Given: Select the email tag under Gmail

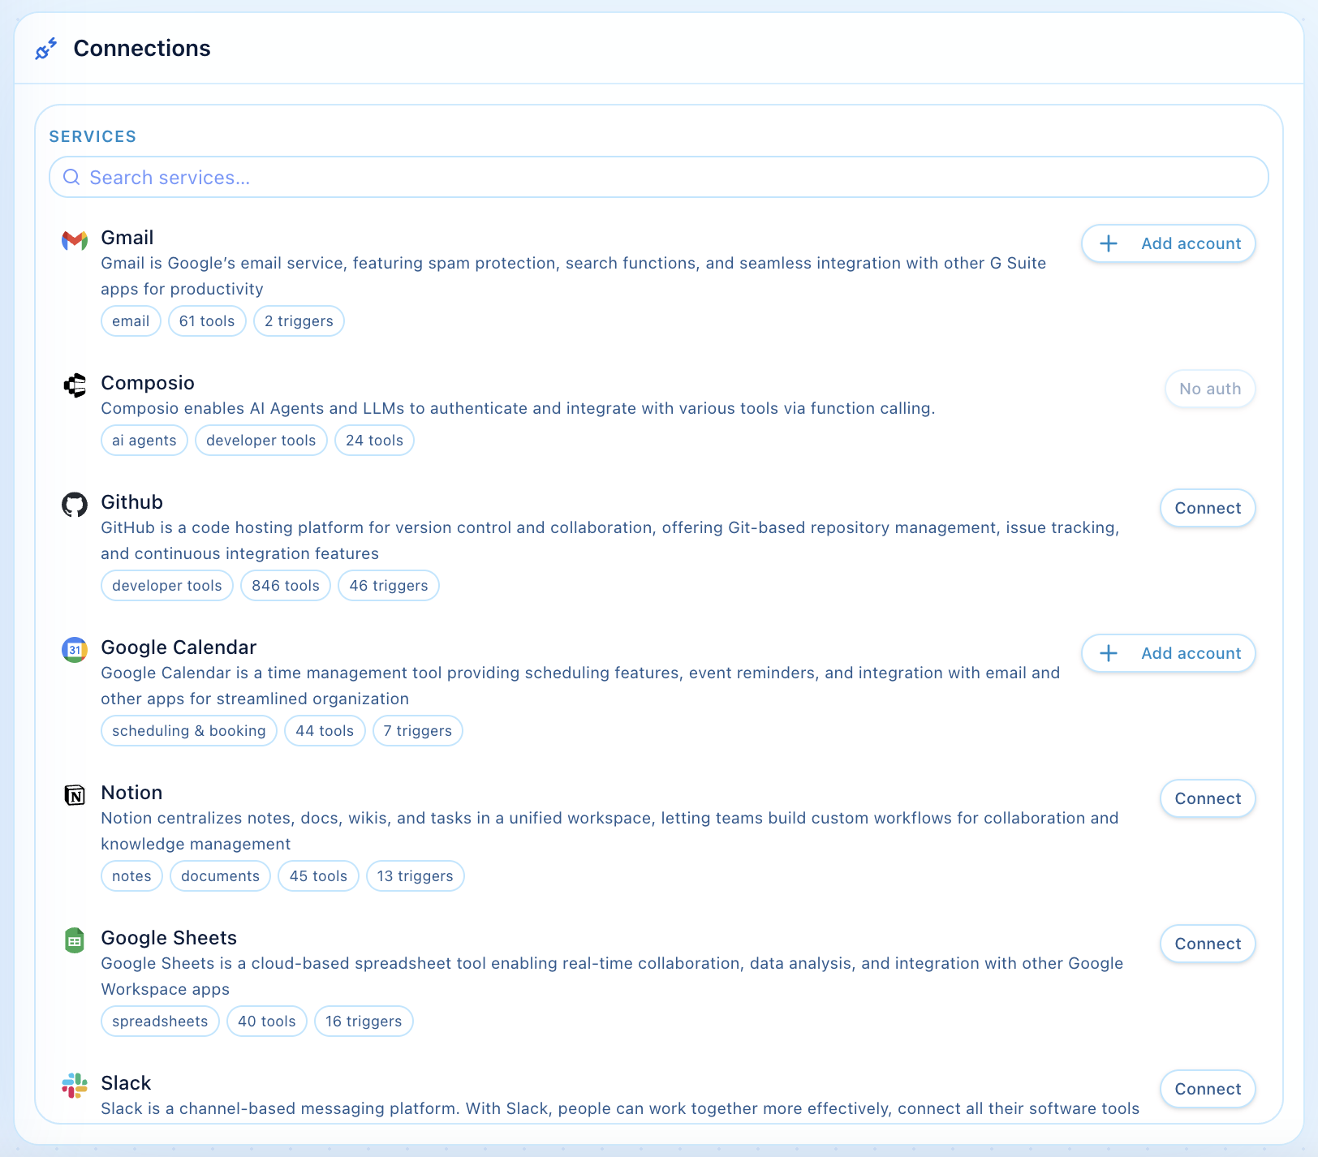Looking at the screenshot, I should pos(131,321).
